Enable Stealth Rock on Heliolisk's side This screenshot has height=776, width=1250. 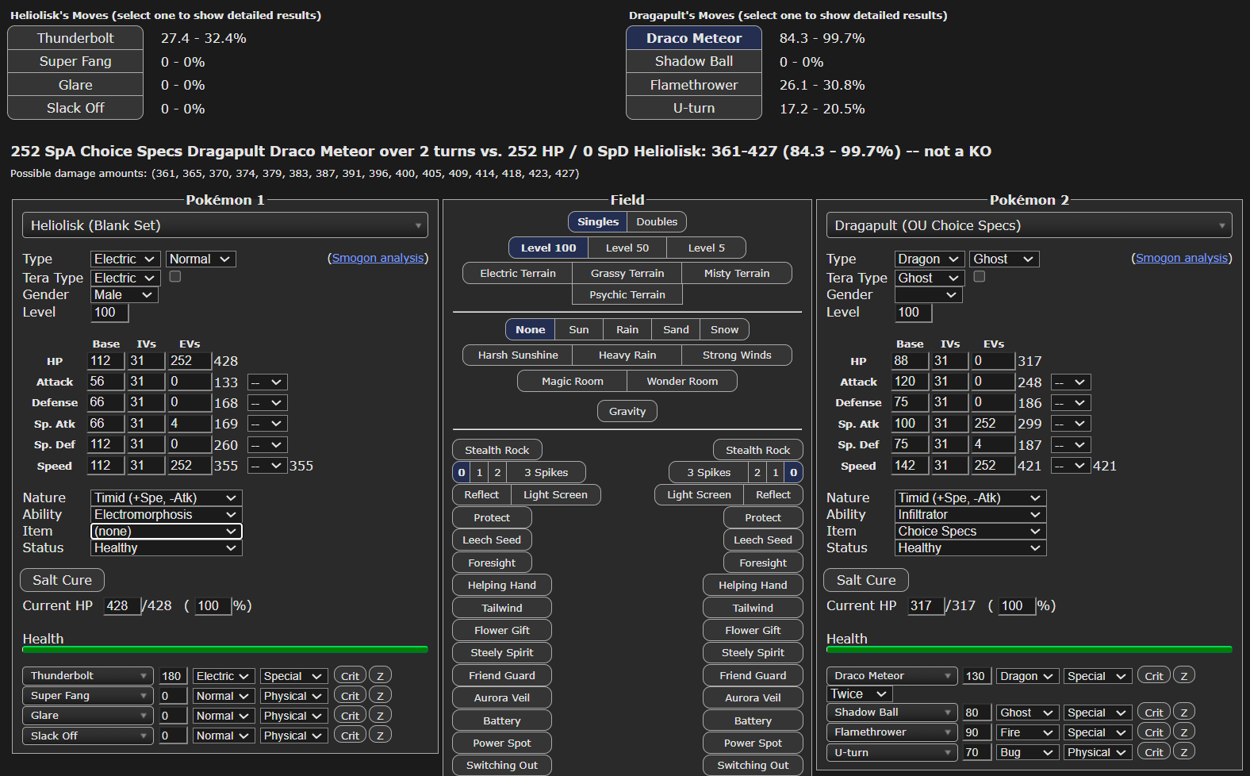497,450
